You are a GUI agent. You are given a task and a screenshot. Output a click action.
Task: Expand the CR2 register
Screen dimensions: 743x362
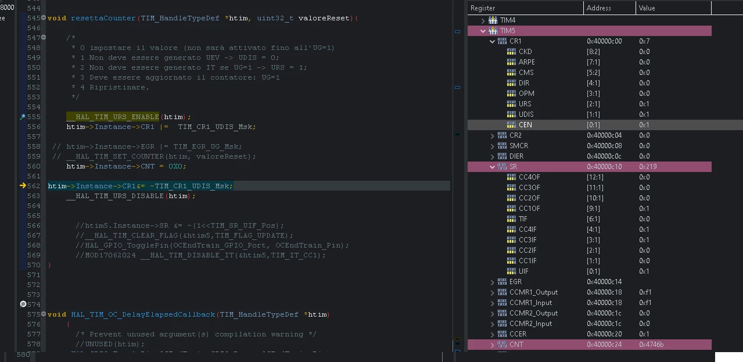point(493,135)
